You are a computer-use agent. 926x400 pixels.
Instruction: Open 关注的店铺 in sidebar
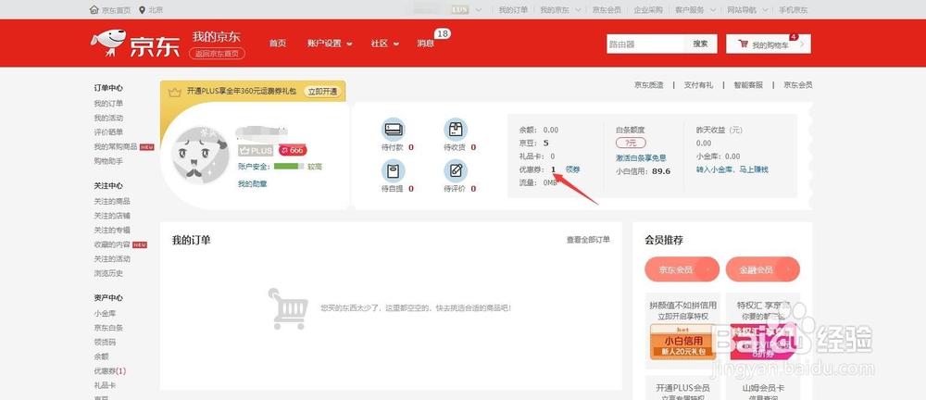pos(112,216)
